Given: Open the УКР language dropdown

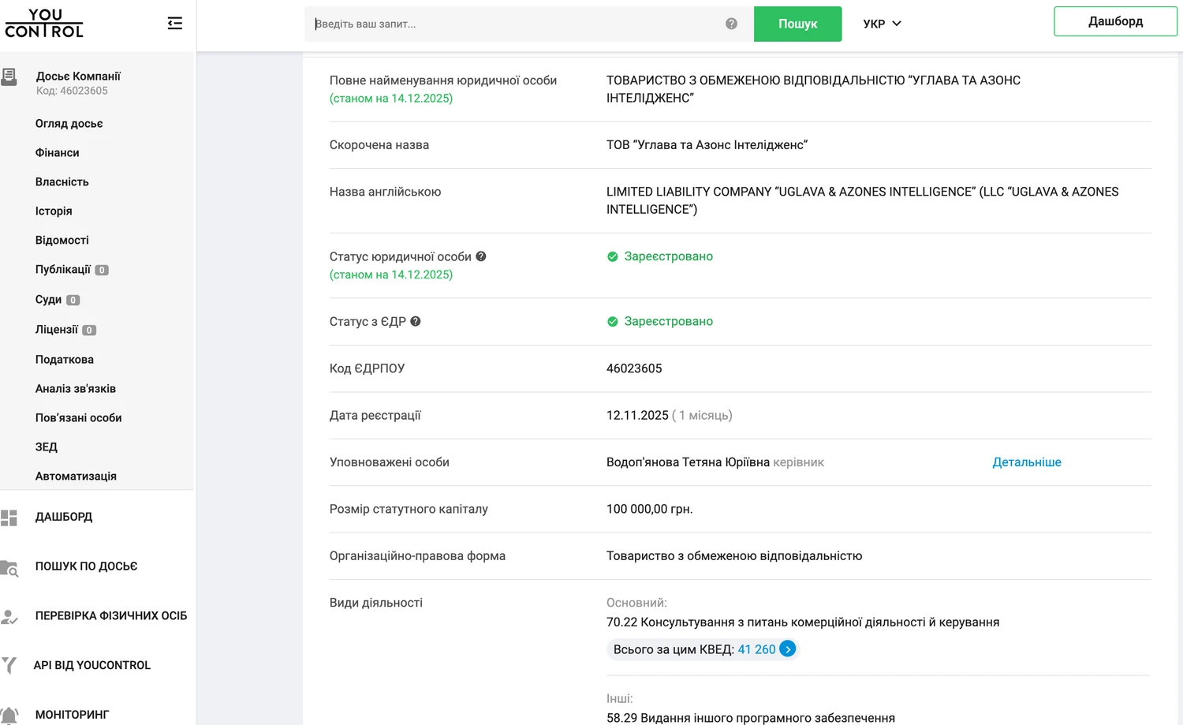Looking at the screenshot, I should point(882,24).
